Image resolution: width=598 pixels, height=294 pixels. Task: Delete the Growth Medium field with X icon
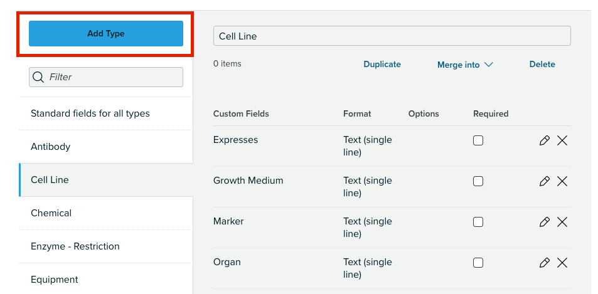(x=562, y=181)
